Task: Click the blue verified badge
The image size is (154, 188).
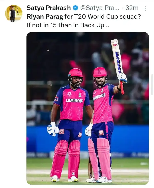Action: tap(75, 8)
